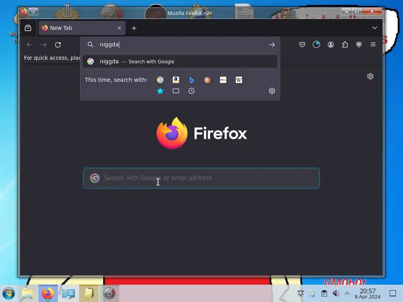Screen dimensions: 403x302
Task: Expand the list all tabs chevron
Action: point(375,28)
